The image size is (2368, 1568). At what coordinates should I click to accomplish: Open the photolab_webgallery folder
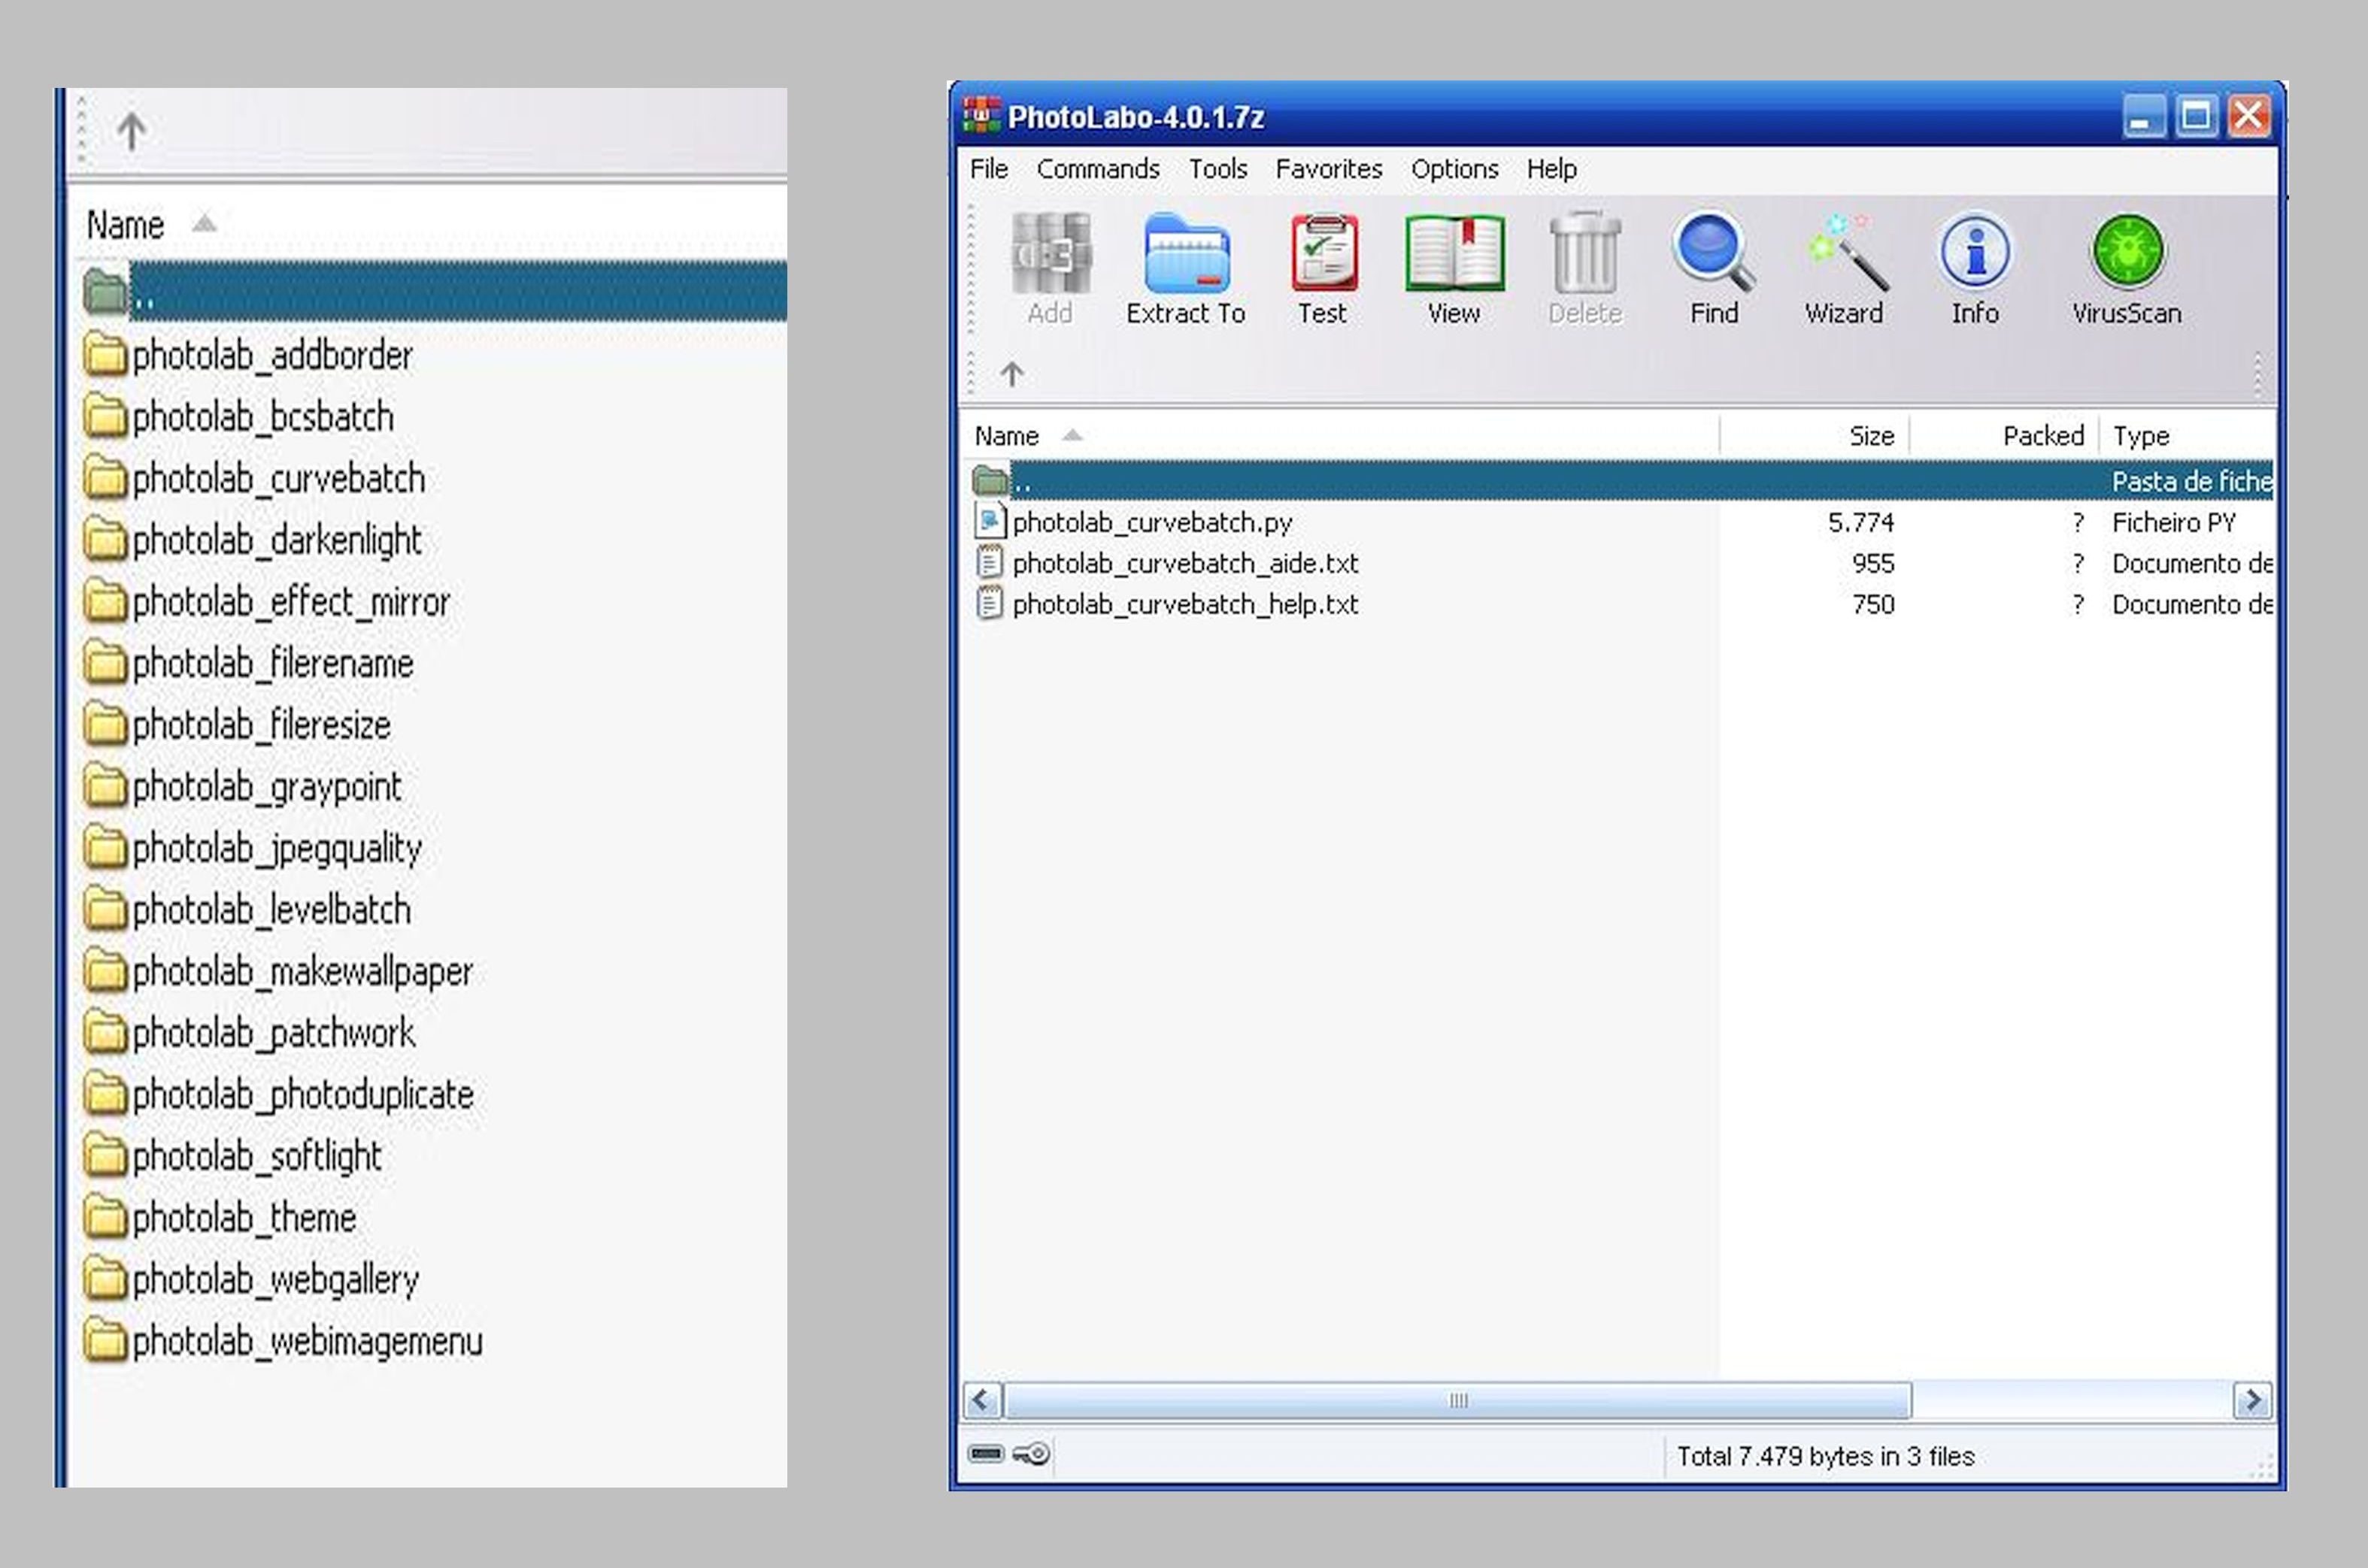point(275,1280)
